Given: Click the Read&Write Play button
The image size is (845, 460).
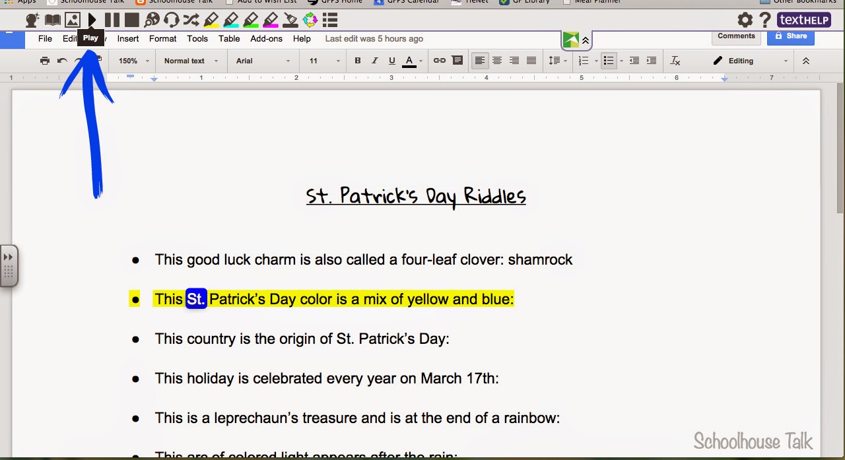Looking at the screenshot, I should click(x=92, y=20).
